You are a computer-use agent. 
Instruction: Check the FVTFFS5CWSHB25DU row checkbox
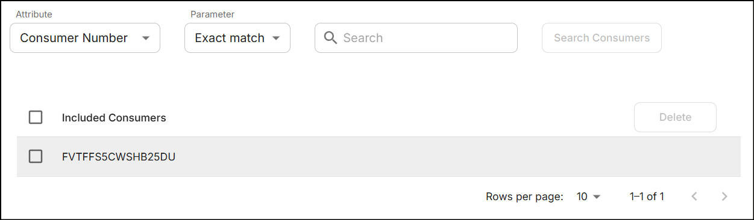click(36, 156)
